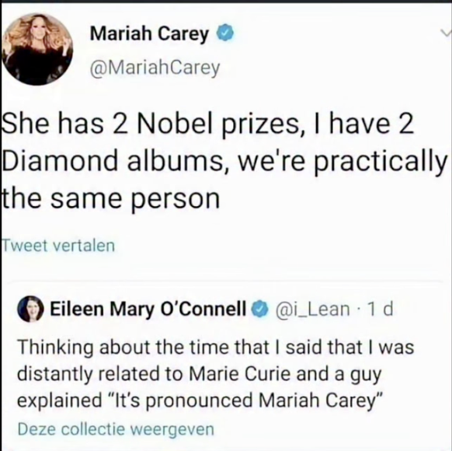452x451 pixels.
Task: Open the Eileen Mary O'Connell name link
Action: pyautogui.click(x=148, y=309)
